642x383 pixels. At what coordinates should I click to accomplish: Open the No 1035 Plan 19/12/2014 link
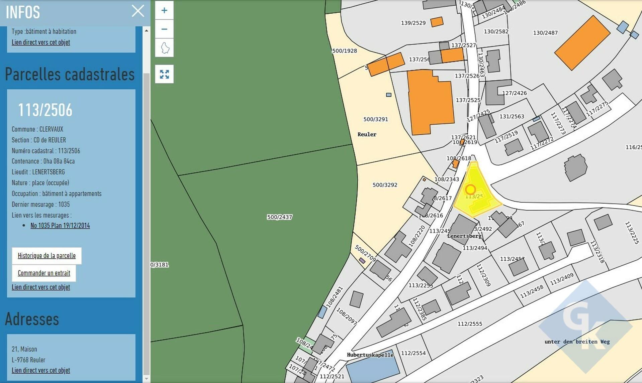tap(60, 226)
